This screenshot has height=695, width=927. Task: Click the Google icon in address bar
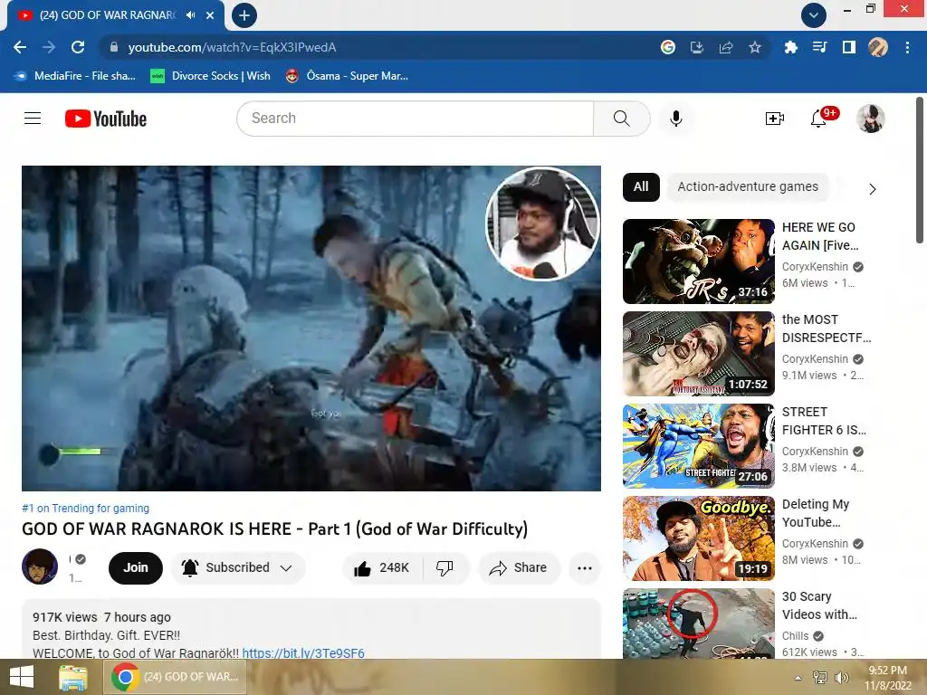coord(668,47)
